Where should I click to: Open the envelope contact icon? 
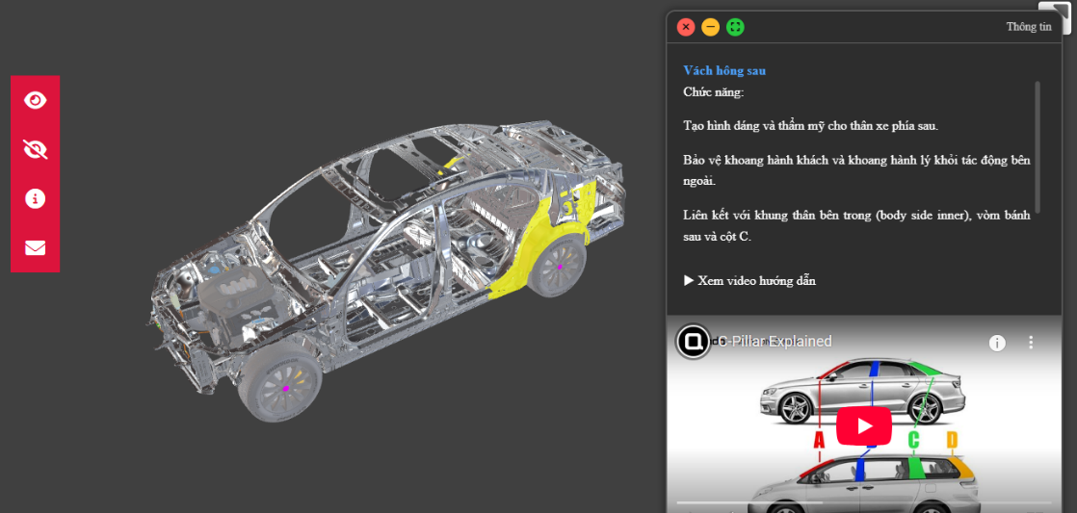pos(35,247)
